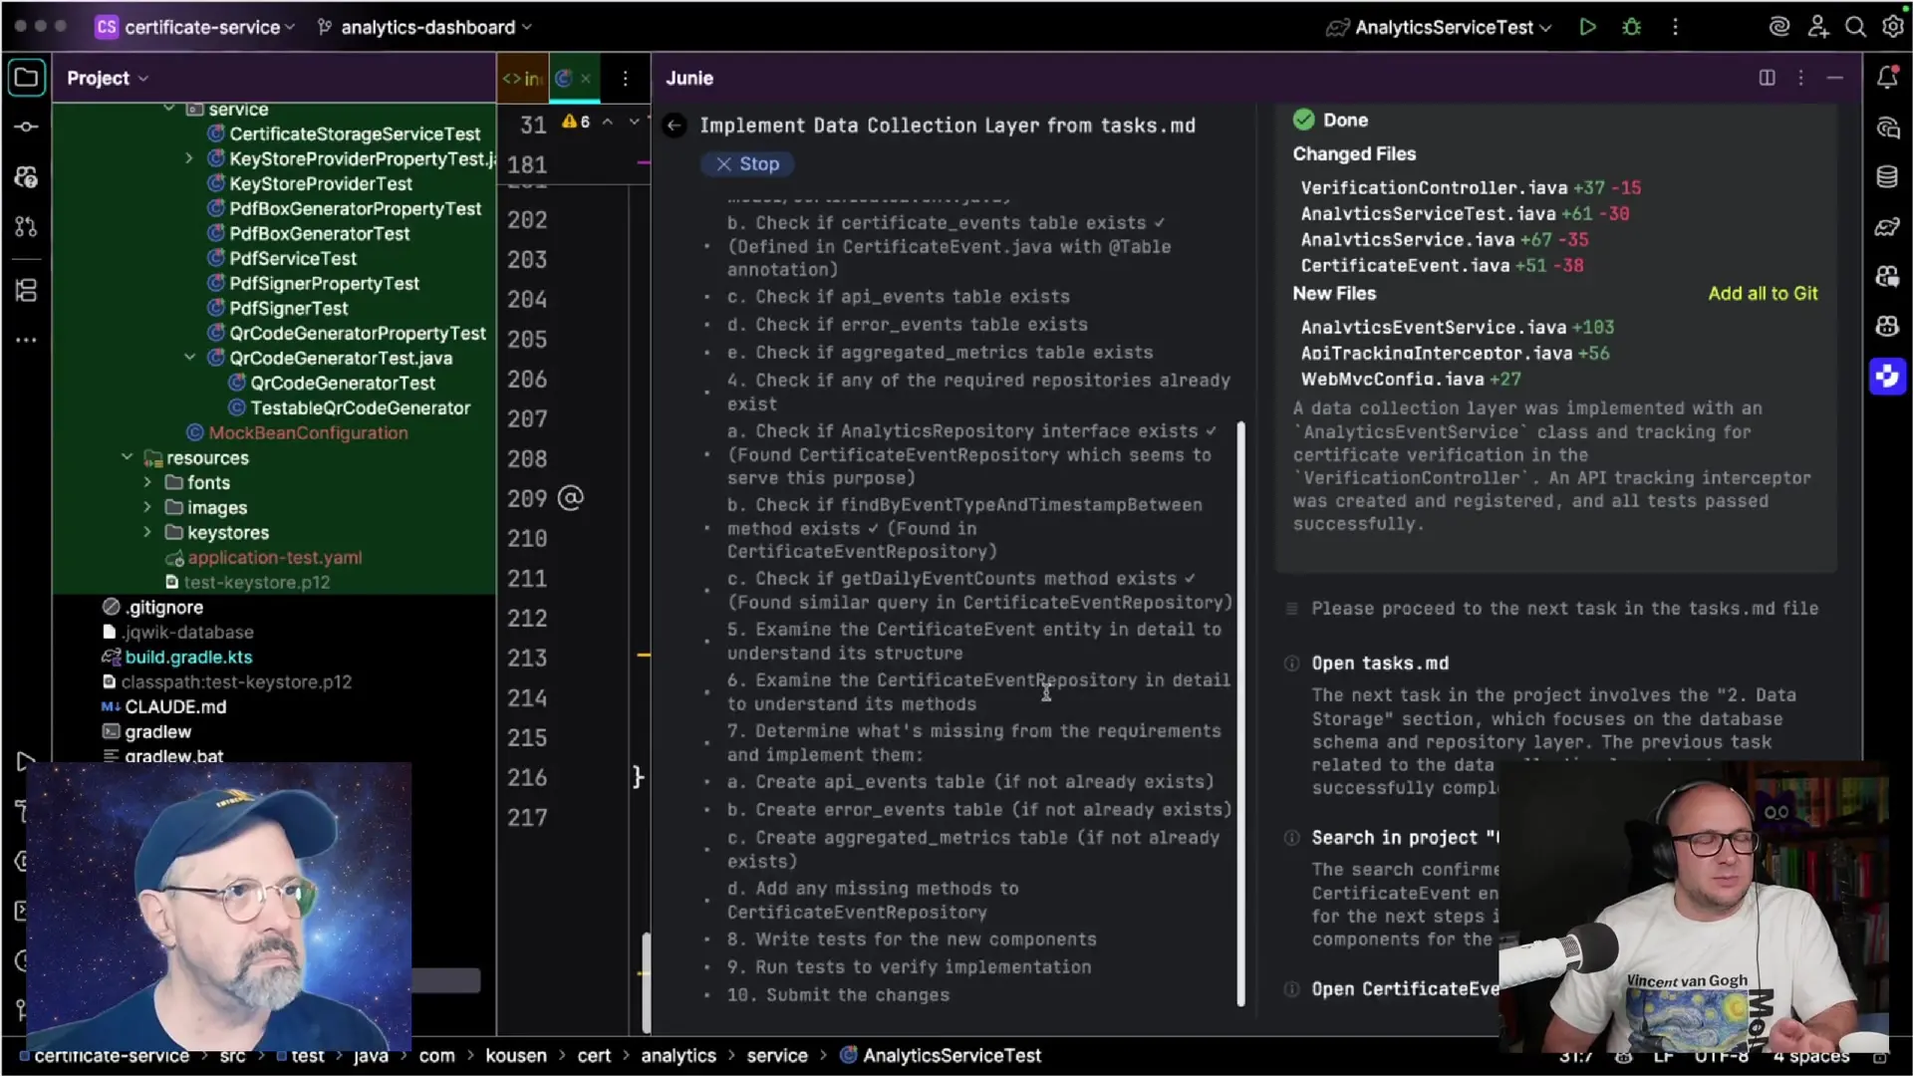Select TestableQrCodeGenerator class
Viewport: 1913px width, 1076px height.
tap(360, 407)
